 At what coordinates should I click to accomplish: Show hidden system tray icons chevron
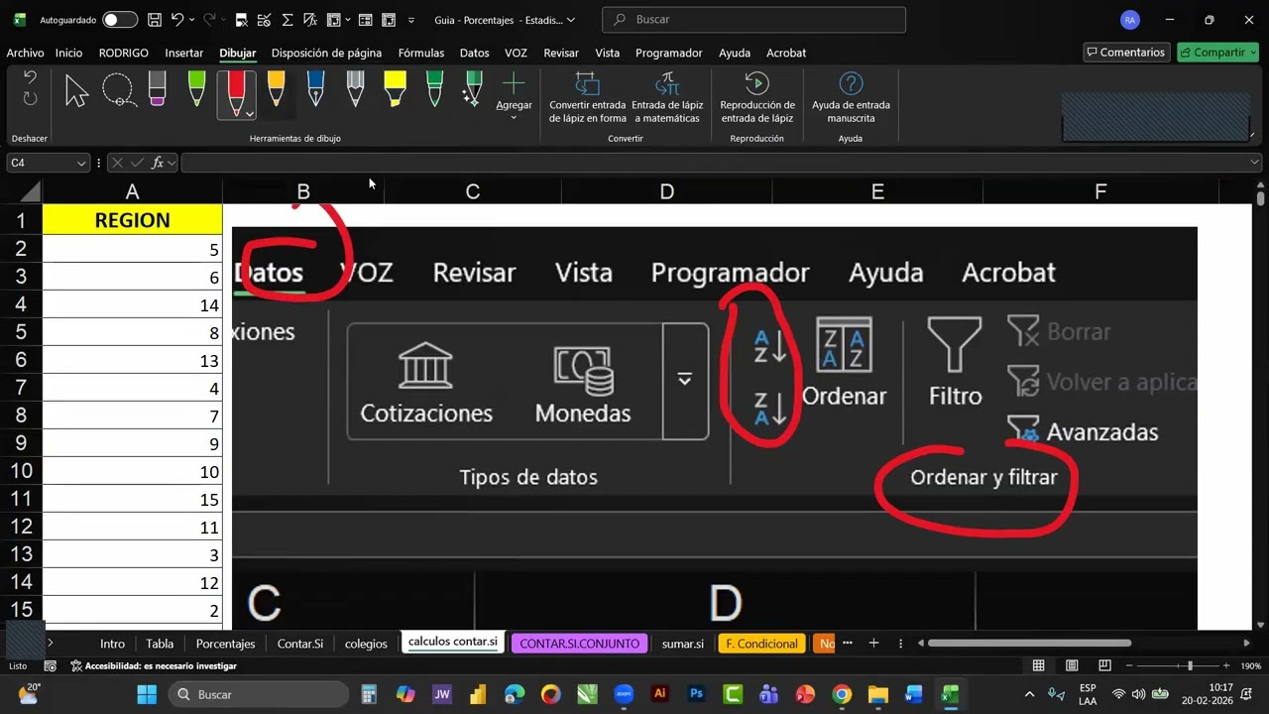coord(1029,694)
